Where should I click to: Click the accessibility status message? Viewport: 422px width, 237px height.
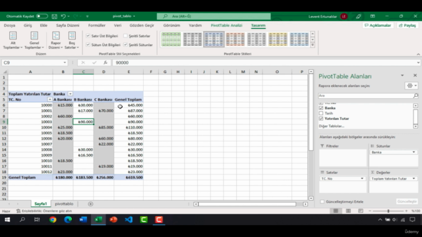pos(44,211)
